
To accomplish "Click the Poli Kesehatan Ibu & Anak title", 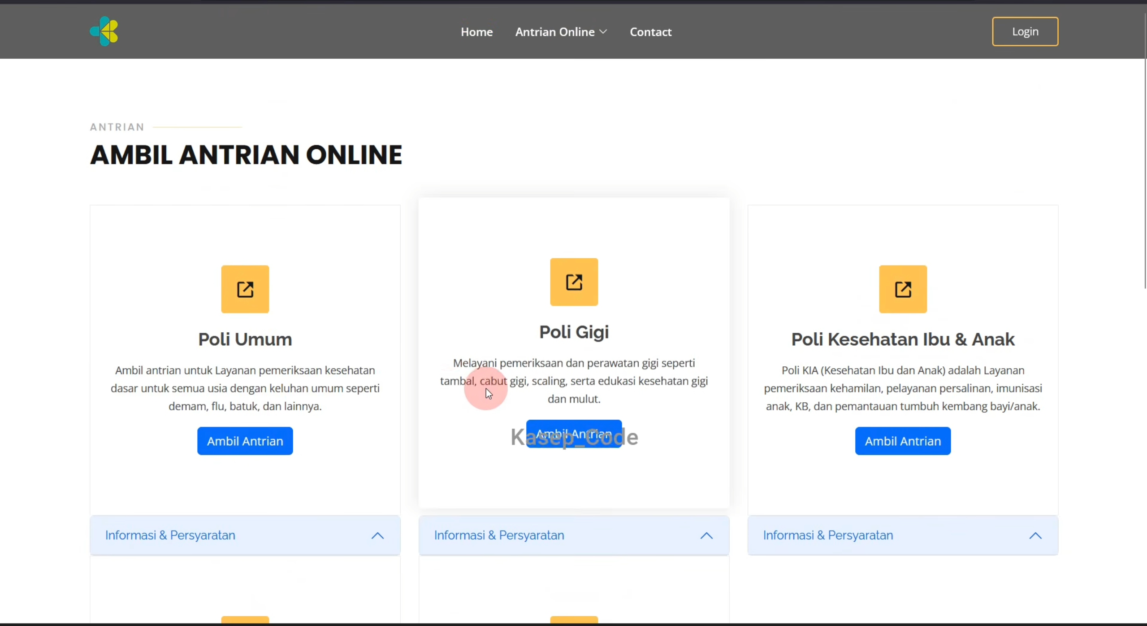I will click(x=903, y=339).
